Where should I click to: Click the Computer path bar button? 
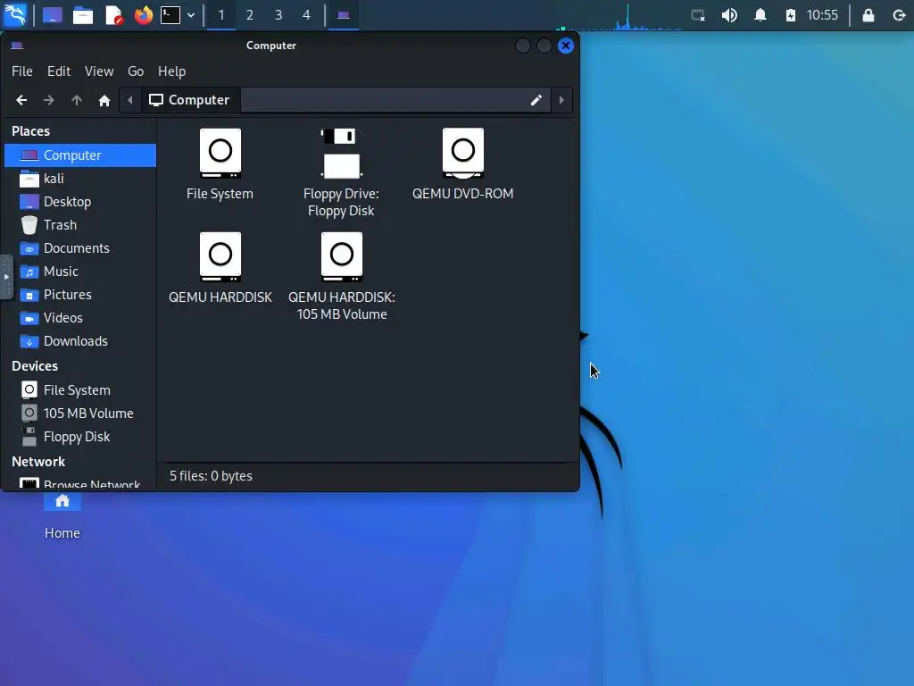(x=189, y=100)
